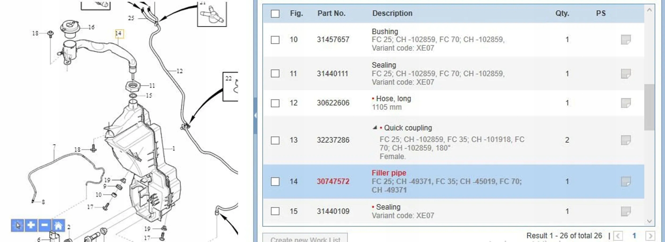Sort by the Fig. column header
The height and width of the screenshot is (242, 665).
(x=297, y=13)
